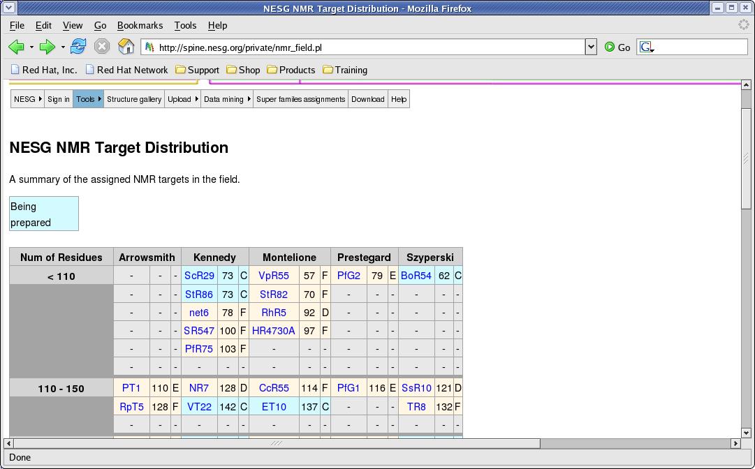Click the green Back arrow button
Image resolution: width=755 pixels, height=469 pixels.
click(x=16, y=47)
